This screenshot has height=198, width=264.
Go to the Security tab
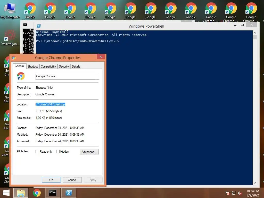(x=64, y=67)
